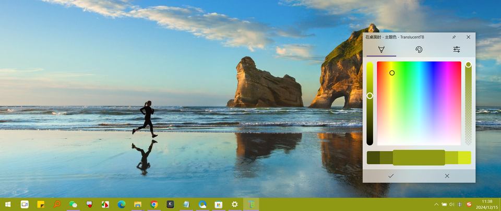Open Microsoft Store from the taskbar
This screenshot has height=211, width=501.
[219, 204]
